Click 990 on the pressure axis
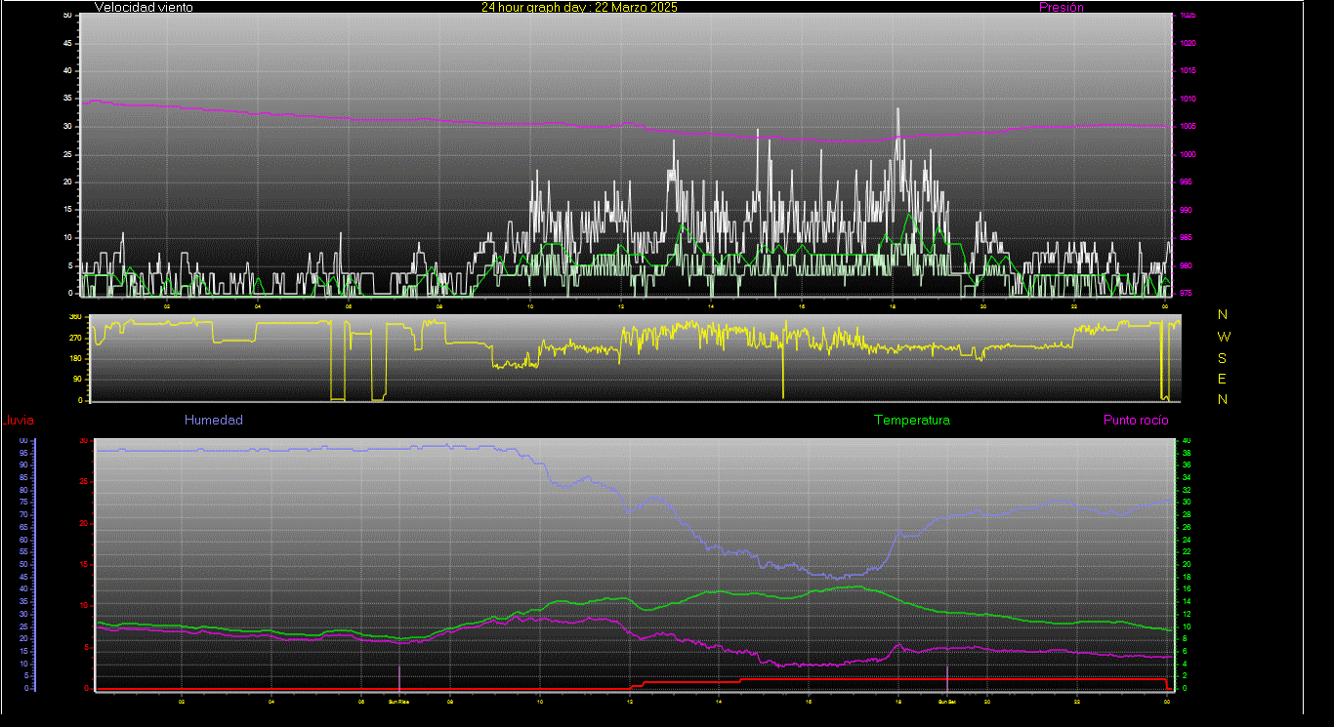This screenshot has height=727, width=1334. click(x=1185, y=210)
